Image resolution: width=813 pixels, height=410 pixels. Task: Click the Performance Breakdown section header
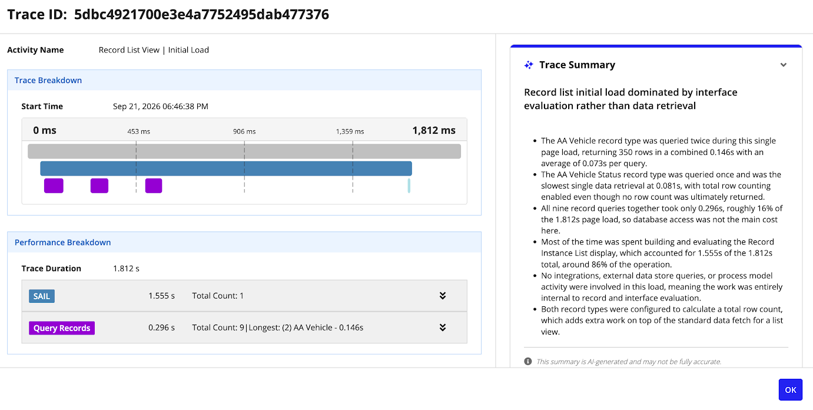coord(244,242)
